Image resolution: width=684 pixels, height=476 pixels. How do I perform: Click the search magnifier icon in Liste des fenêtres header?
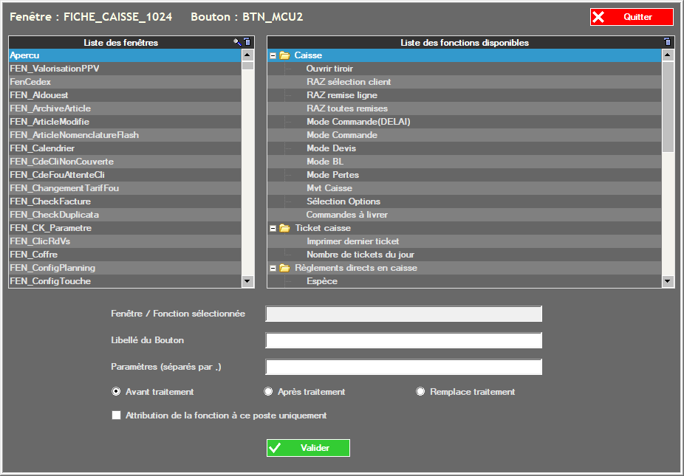tap(238, 43)
